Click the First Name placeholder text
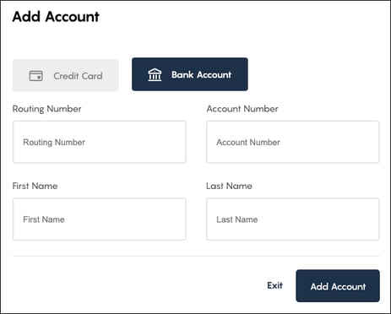391x314 pixels. coord(44,219)
